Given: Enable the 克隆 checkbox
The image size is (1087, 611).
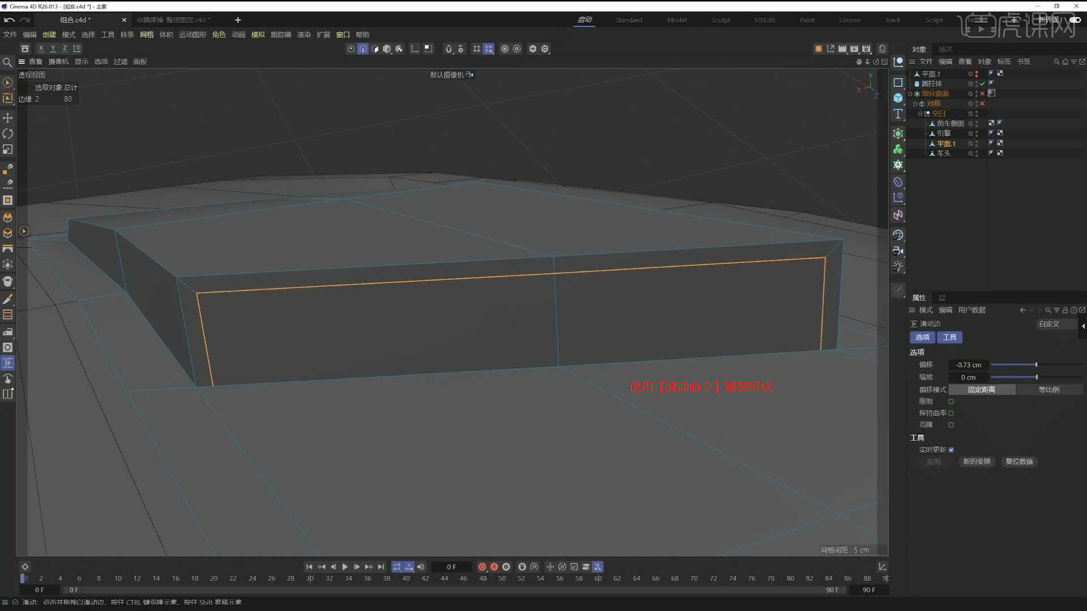Looking at the screenshot, I should click(951, 425).
